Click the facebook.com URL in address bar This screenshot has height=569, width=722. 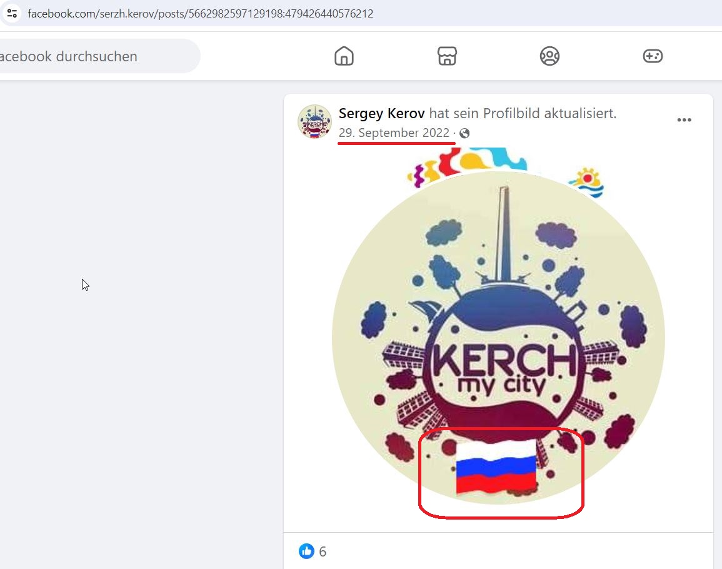click(x=200, y=13)
